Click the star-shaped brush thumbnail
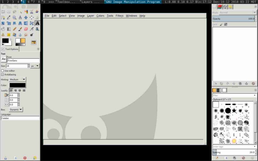This screenshot has width=258, height=161. tap(234, 111)
